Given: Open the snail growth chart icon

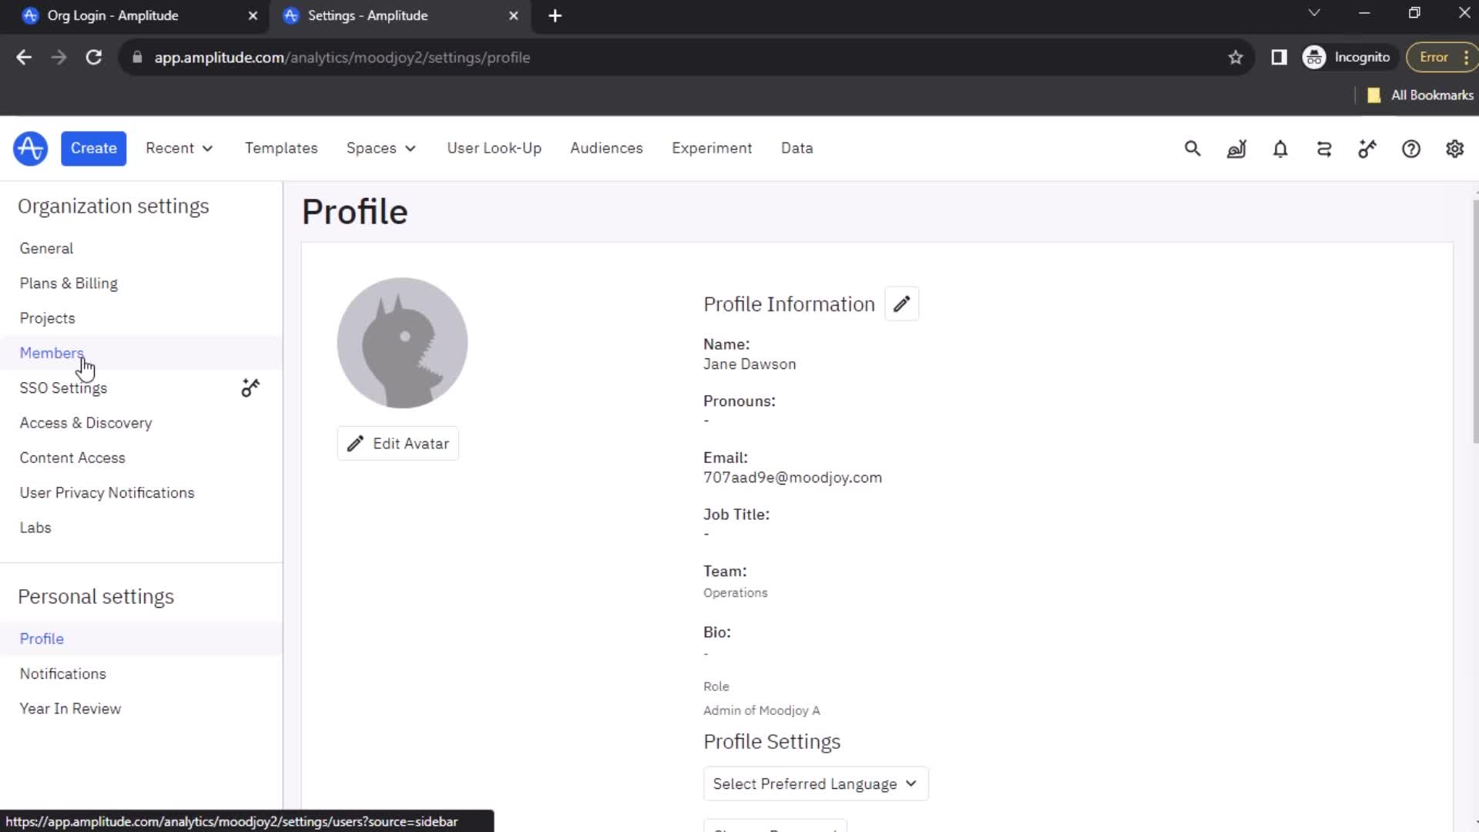Looking at the screenshot, I should 1236,149.
